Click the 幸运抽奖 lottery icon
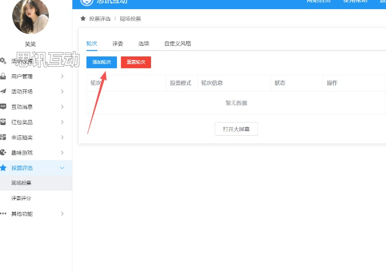386x271 pixels. [3, 137]
